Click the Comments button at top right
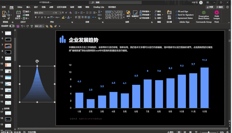Viewport: 232px width, 133px height. [220, 7]
